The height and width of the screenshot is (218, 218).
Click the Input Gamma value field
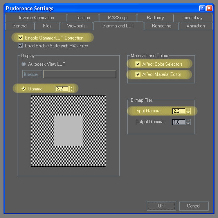(x=178, y=111)
